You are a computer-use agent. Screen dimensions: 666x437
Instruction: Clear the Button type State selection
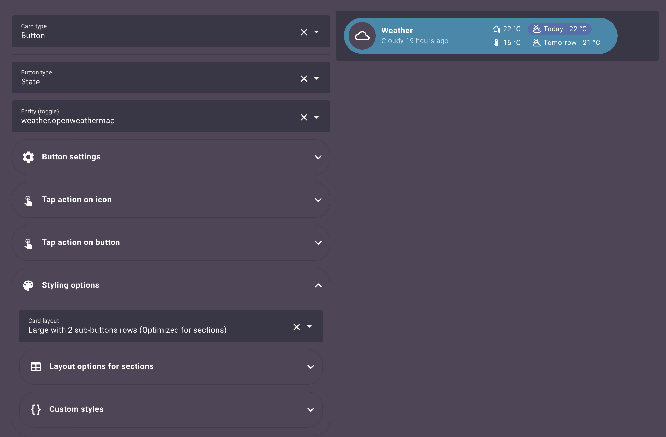click(x=304, y=78)
